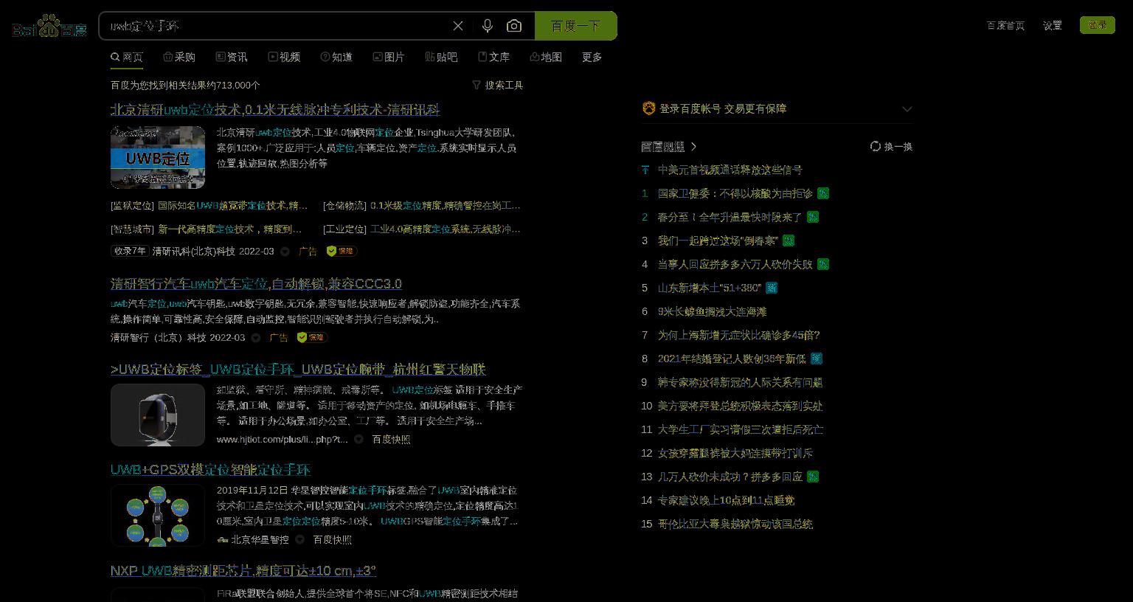Open hot search 中美元首视频通话释放这些信号
The image size is (1133, 602).
730,170
